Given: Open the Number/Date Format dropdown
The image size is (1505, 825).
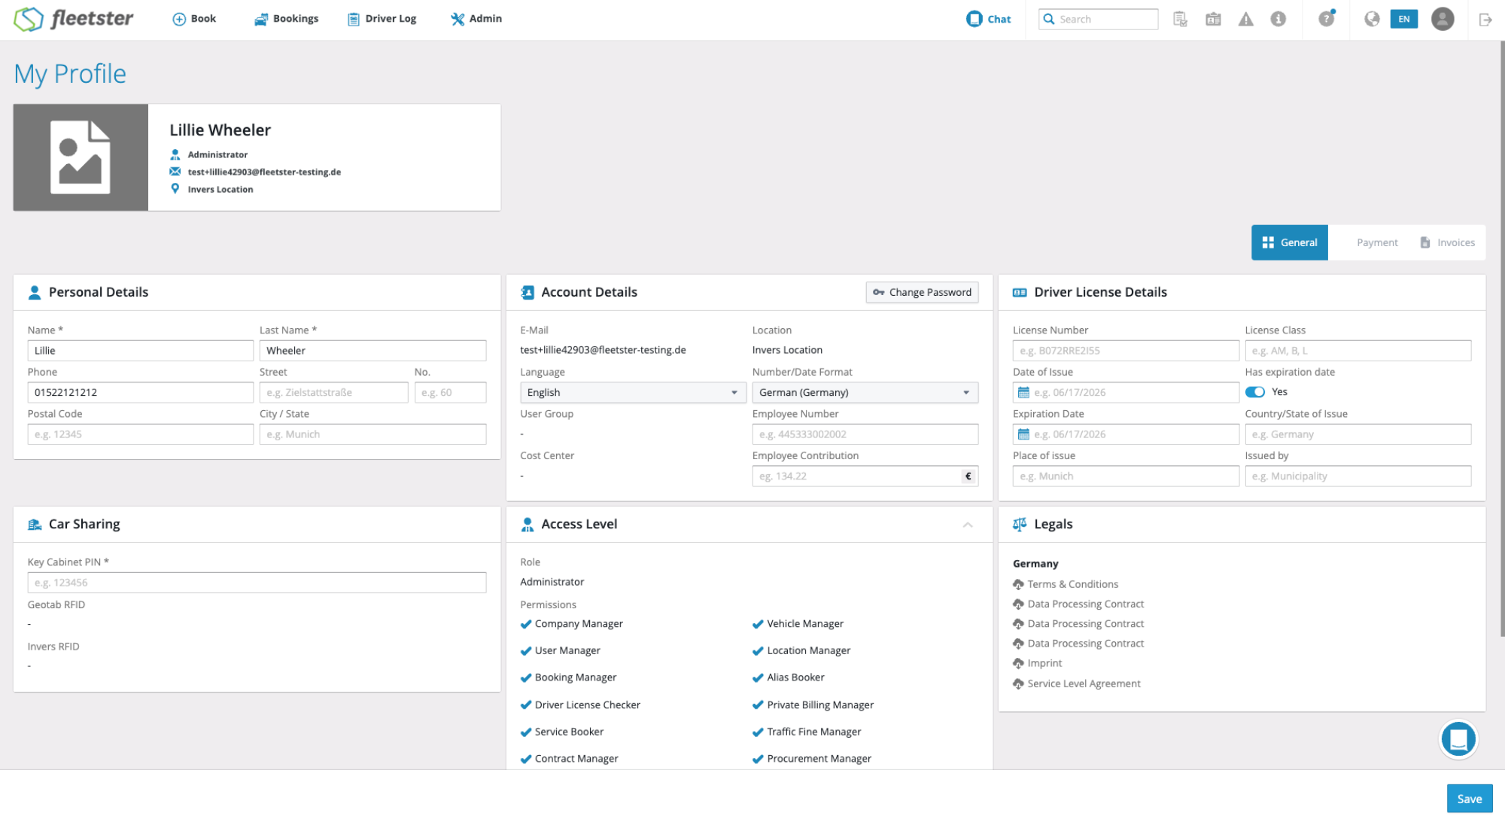Looking at the screenshot, I should [x=865, y=392].
